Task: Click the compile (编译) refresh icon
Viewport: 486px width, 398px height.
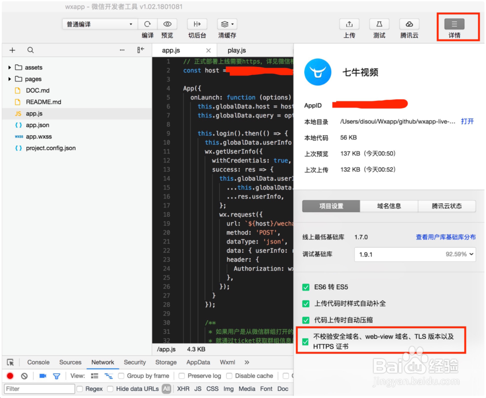Action: [148, 24]
